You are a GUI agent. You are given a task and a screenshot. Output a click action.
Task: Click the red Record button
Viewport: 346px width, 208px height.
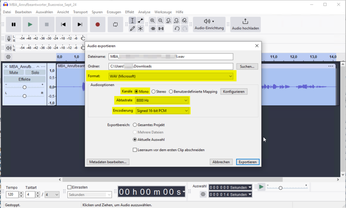click(98, 25)
